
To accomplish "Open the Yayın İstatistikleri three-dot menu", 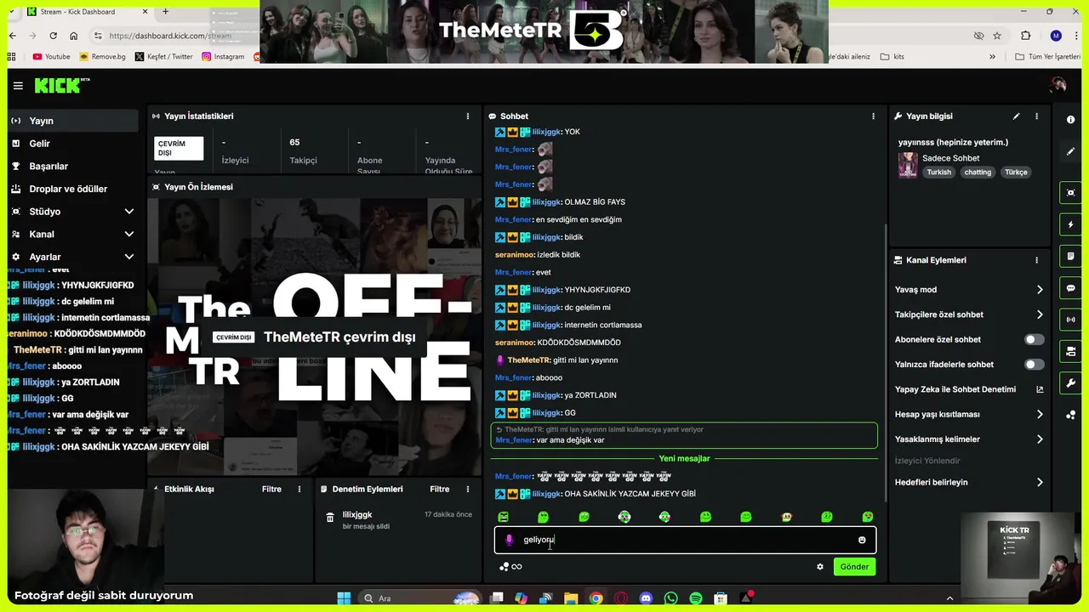I will pos(467,116).
